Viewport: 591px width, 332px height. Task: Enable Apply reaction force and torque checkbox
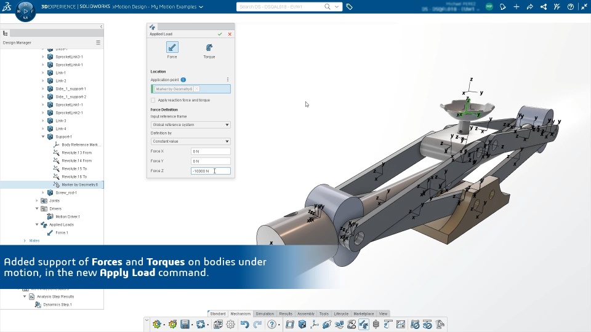pyautogui.click(x=153, y=100)
